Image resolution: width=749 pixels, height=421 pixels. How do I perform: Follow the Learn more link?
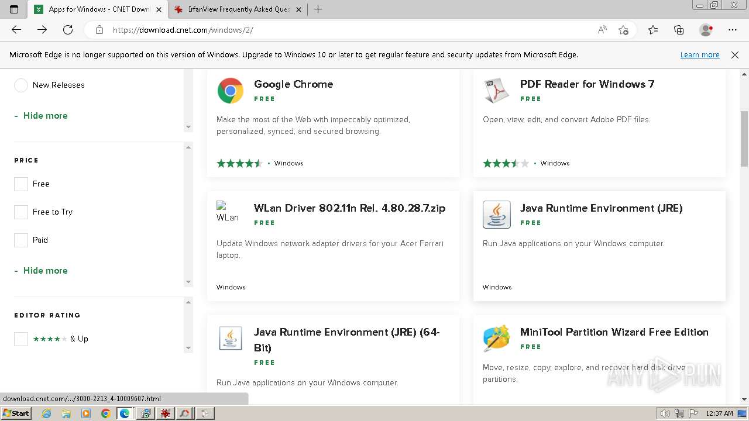tap(700, 55)
